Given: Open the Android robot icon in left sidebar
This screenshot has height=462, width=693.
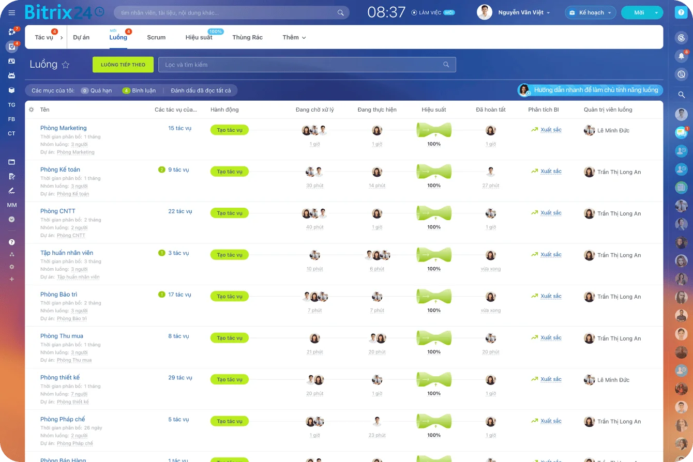Looking at the screenshot, I should [x=11, y=75].
